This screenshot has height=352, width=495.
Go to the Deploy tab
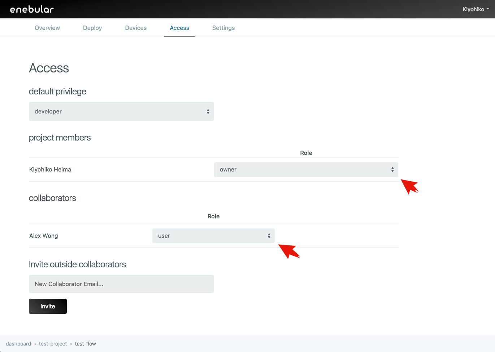92,28
